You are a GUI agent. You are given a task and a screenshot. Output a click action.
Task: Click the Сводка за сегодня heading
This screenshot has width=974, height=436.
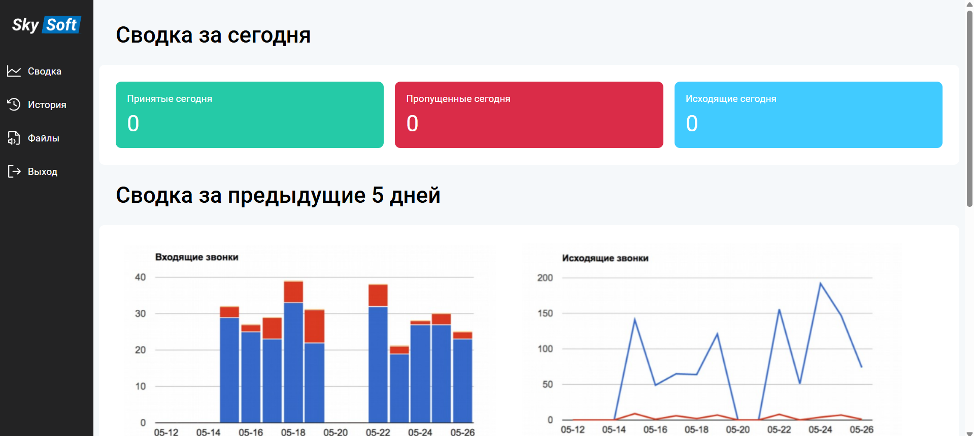[x=213, y=35]
